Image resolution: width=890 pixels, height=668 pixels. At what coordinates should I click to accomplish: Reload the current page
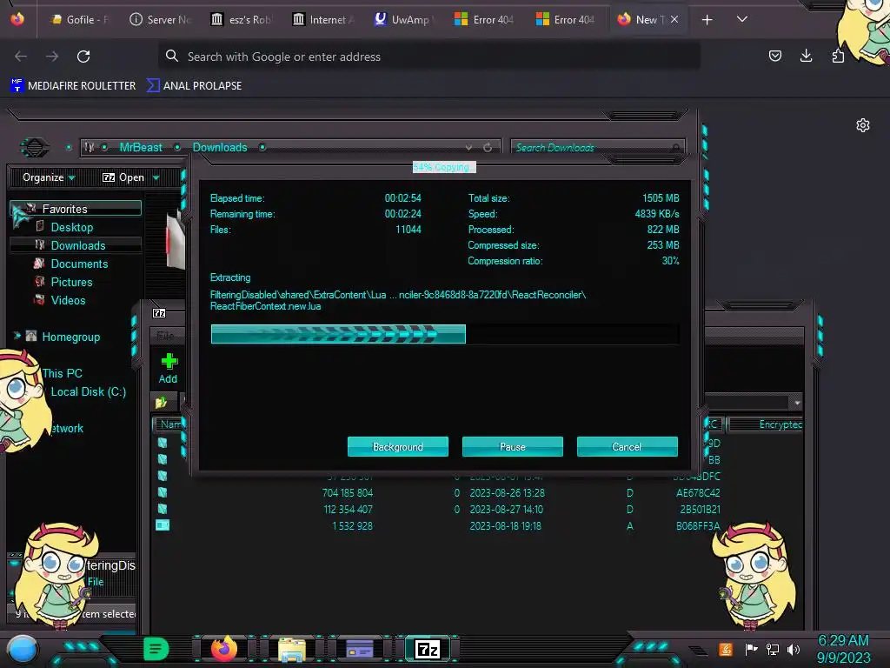coord(83,57)
